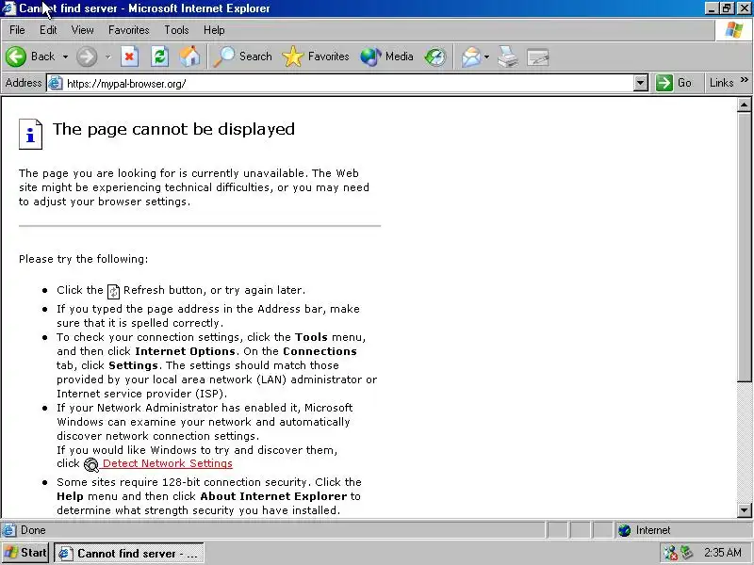Image resolution: width=754 pixels, height=565 pixels.
Task: Click the Mail envelope icon
Action: (x=470, y=56)
